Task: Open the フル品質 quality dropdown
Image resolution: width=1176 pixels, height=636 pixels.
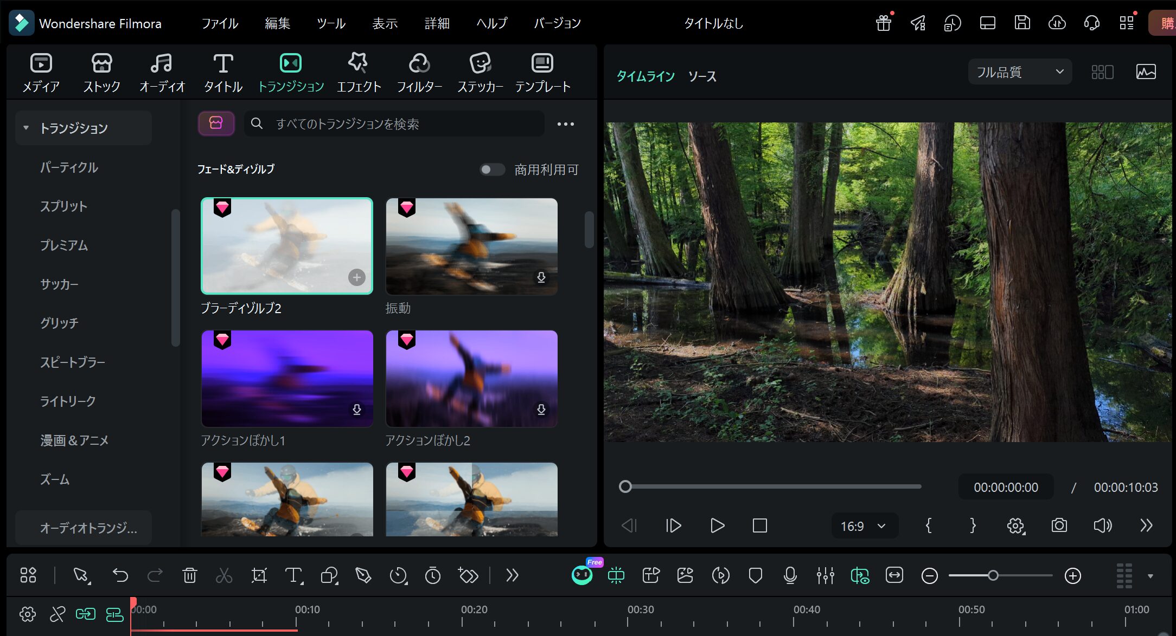Action: tap(1019, 72)
